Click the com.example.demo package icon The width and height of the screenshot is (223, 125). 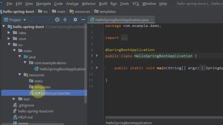[31, 63]
